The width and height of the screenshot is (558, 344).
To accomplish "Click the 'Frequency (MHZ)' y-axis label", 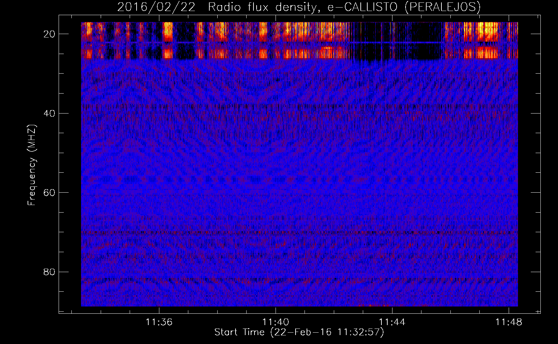I will click(x=32, y=165).
